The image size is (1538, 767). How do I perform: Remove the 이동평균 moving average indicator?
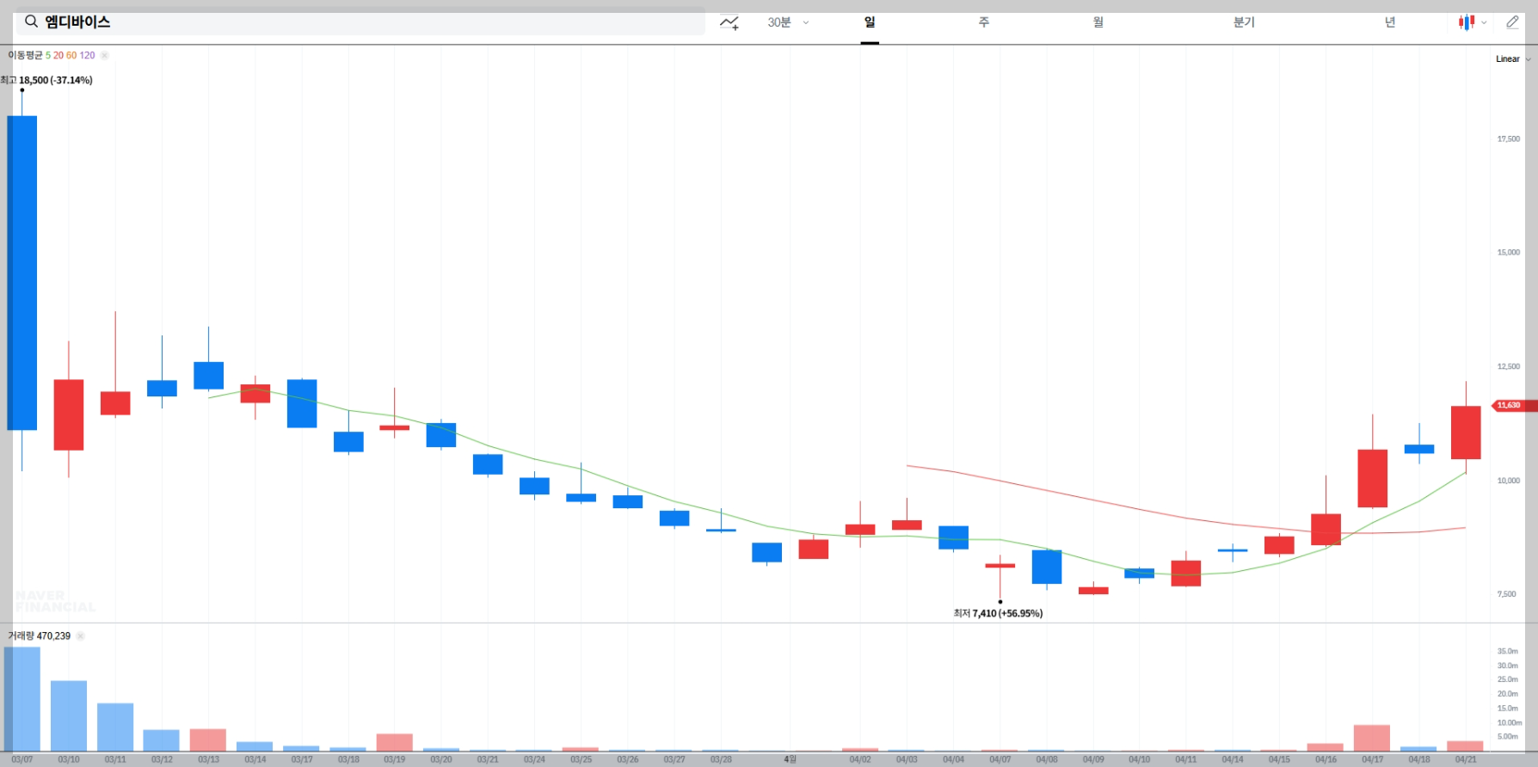pyautogui.click(x=104, y=55)
